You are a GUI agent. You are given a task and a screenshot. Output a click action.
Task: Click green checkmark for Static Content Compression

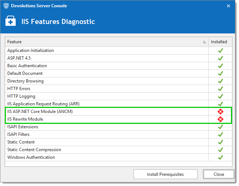click(x=220, y=150)
